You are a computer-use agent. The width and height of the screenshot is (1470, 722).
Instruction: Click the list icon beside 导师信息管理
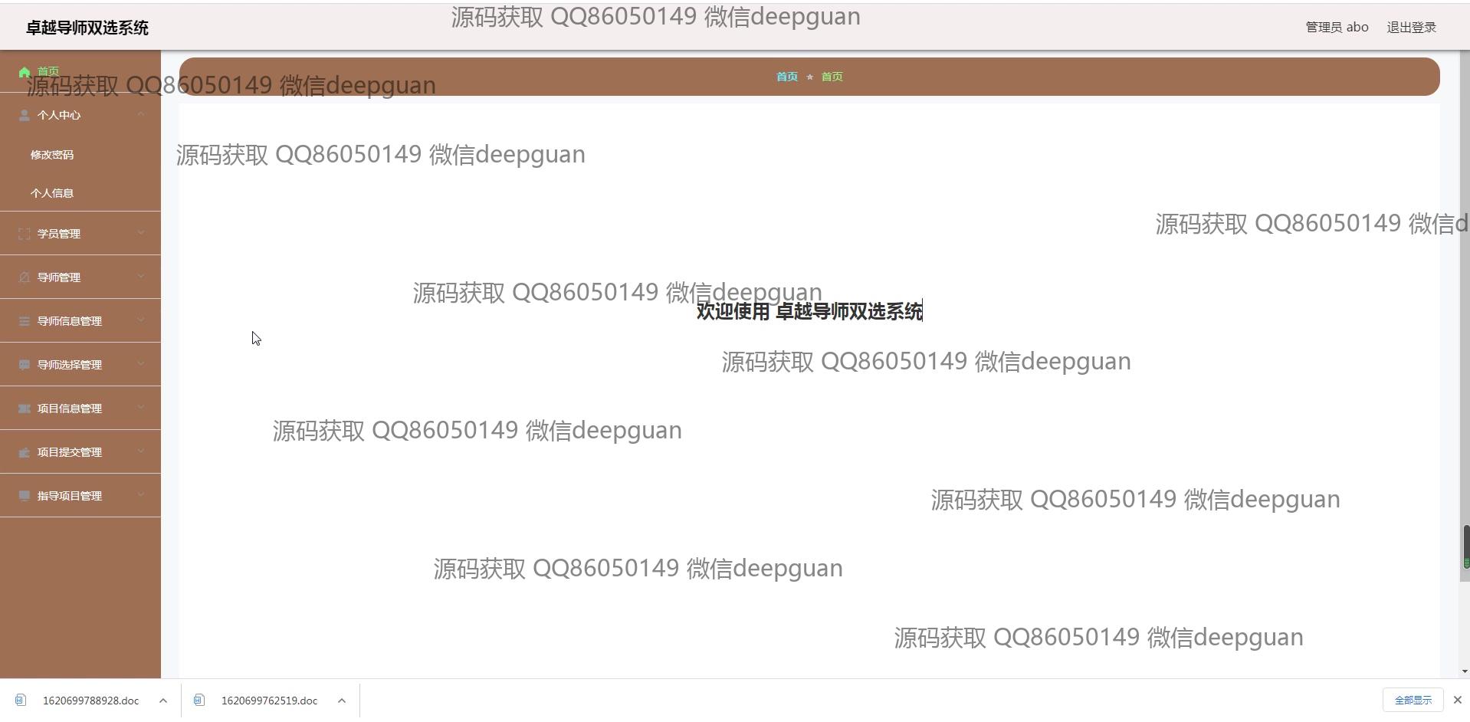pyautogui.click(x=25, y=321)
